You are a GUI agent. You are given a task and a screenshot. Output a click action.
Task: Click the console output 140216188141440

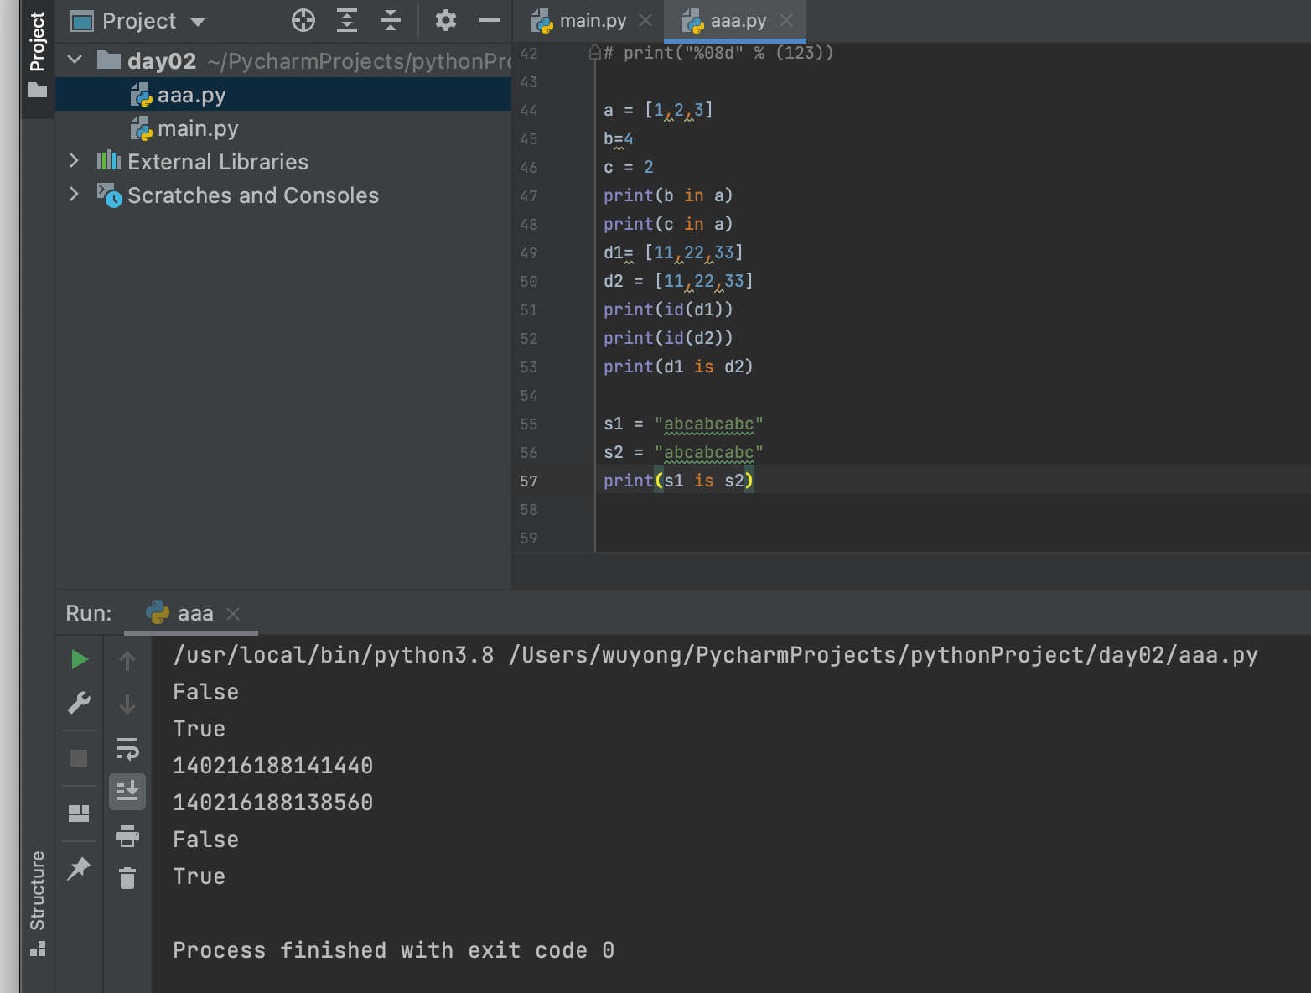(x=272, y=766)
